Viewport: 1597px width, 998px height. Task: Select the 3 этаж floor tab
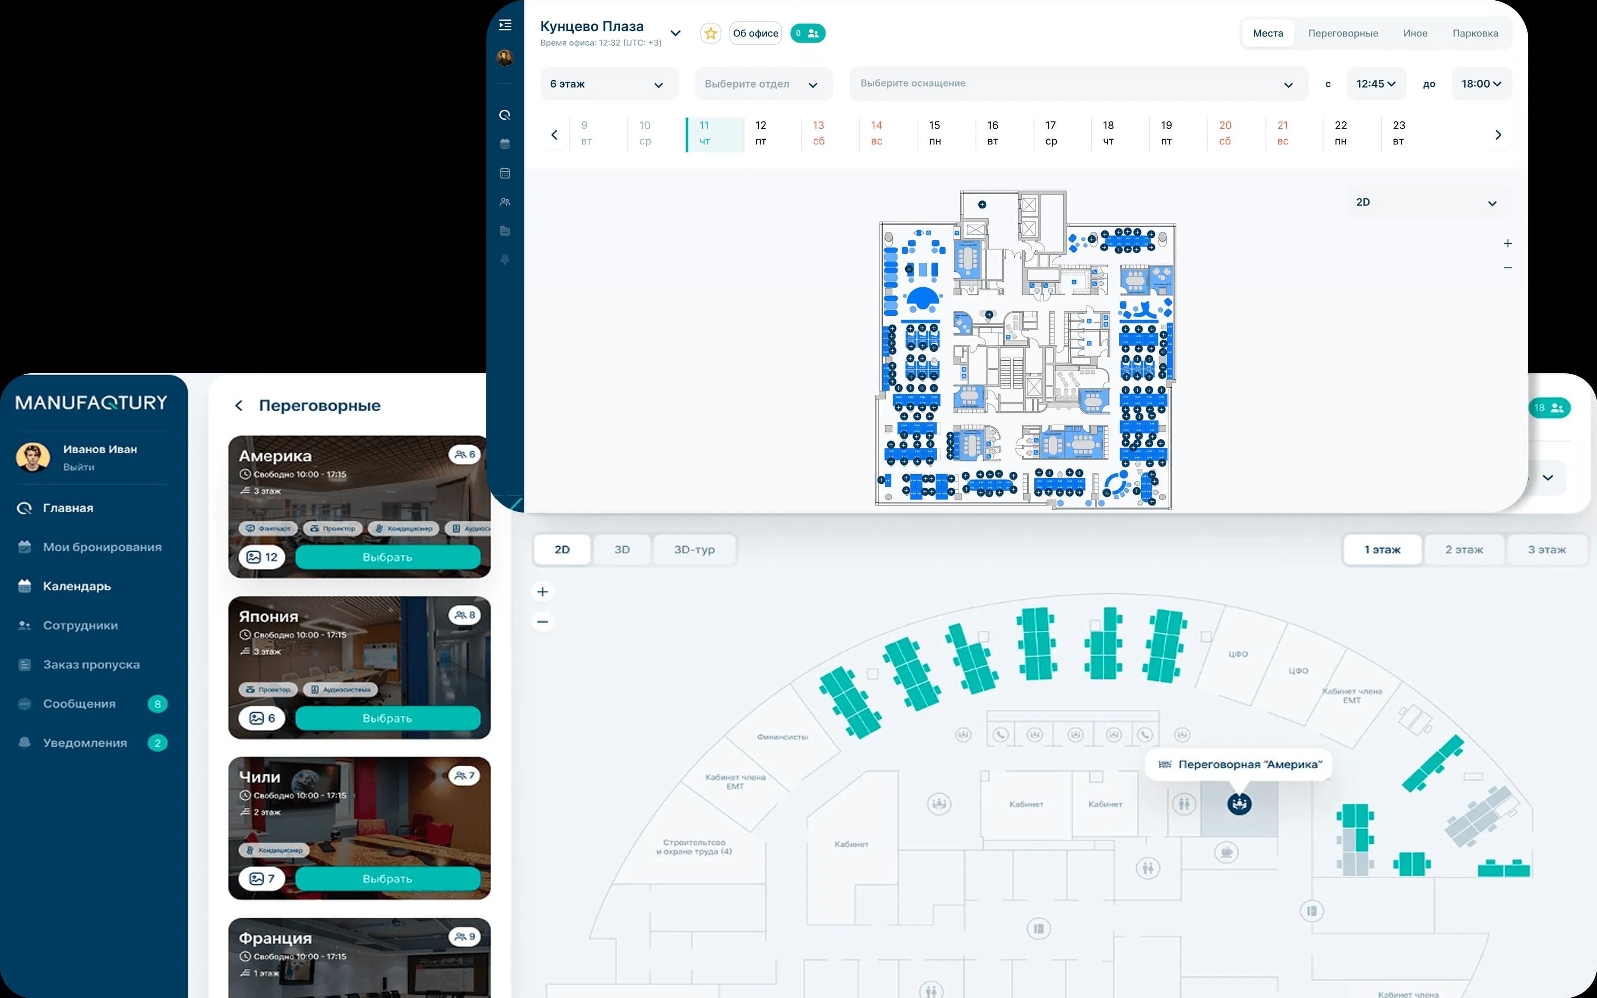click(1547, 550)
